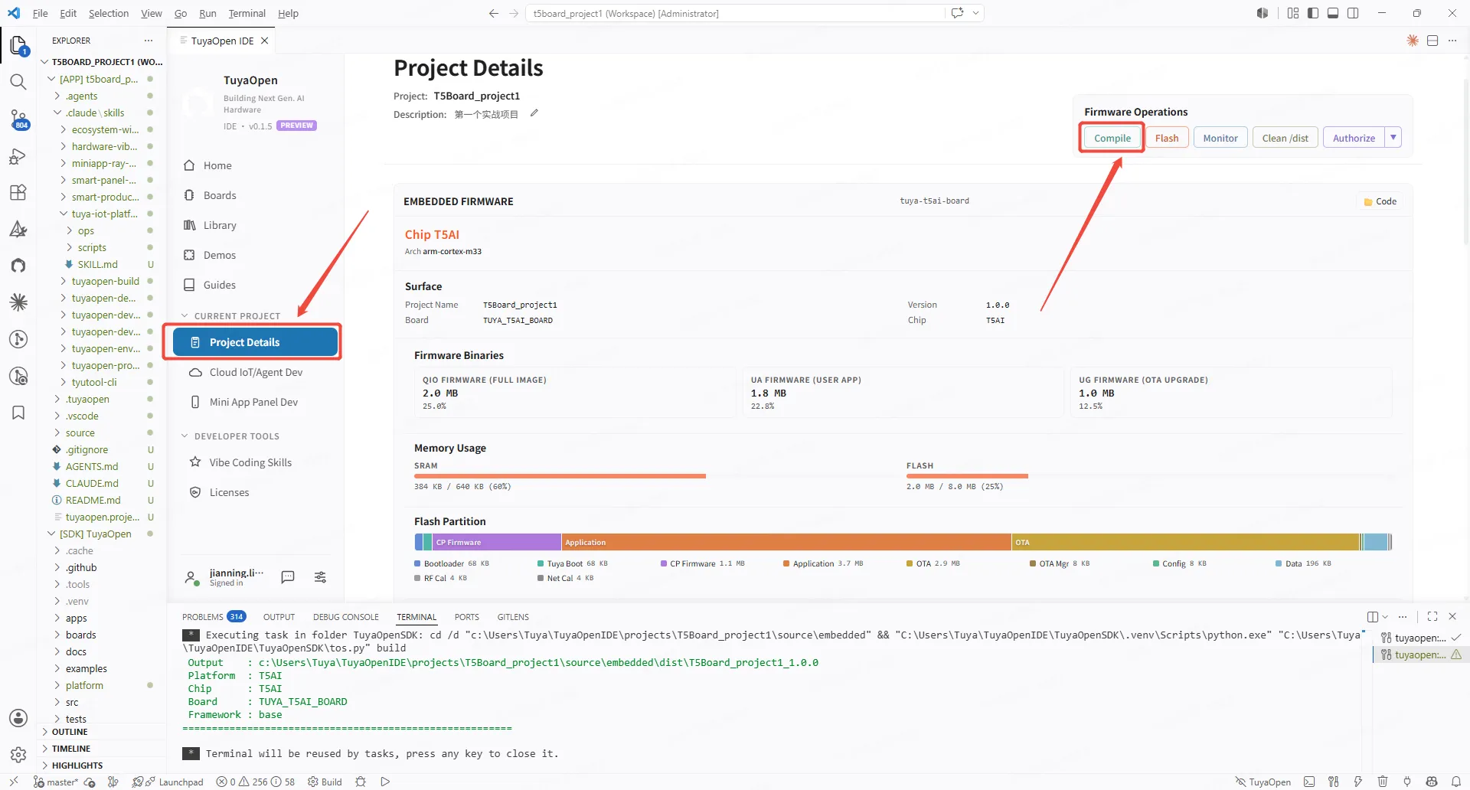
Task: Open the Search view in activity bar
Action: click(18, 82)
